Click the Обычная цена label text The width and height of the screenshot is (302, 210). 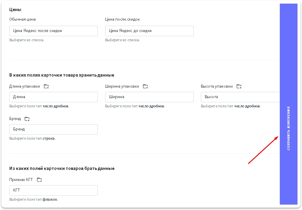(23, 19)
